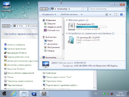The width and height of the screenshot is (129, 97).
Task: Open the QuickTime-style player taskbar icon
Action: point(34,94)
